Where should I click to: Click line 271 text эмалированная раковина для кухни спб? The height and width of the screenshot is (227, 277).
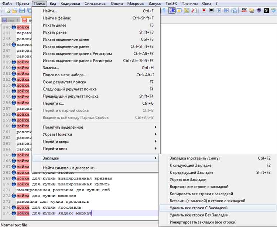pyautogui.click(x=63, y=190)
